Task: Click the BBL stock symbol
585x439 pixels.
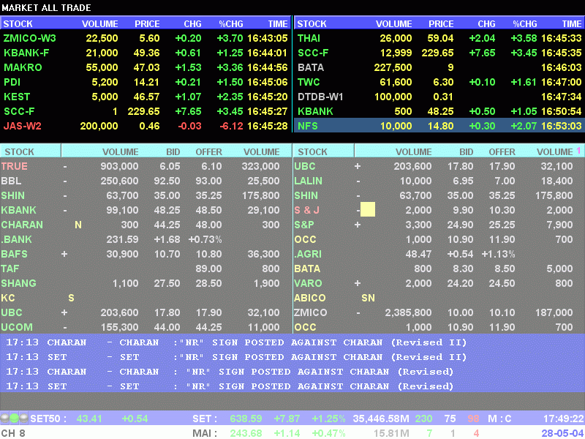Action: (11, 181)
